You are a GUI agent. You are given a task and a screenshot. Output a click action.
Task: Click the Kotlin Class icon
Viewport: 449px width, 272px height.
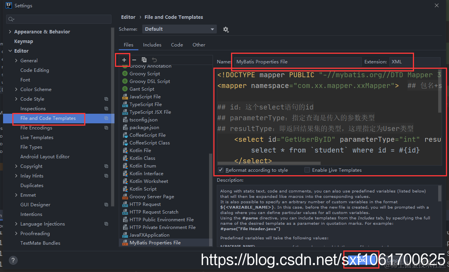[x=125, y=158]
